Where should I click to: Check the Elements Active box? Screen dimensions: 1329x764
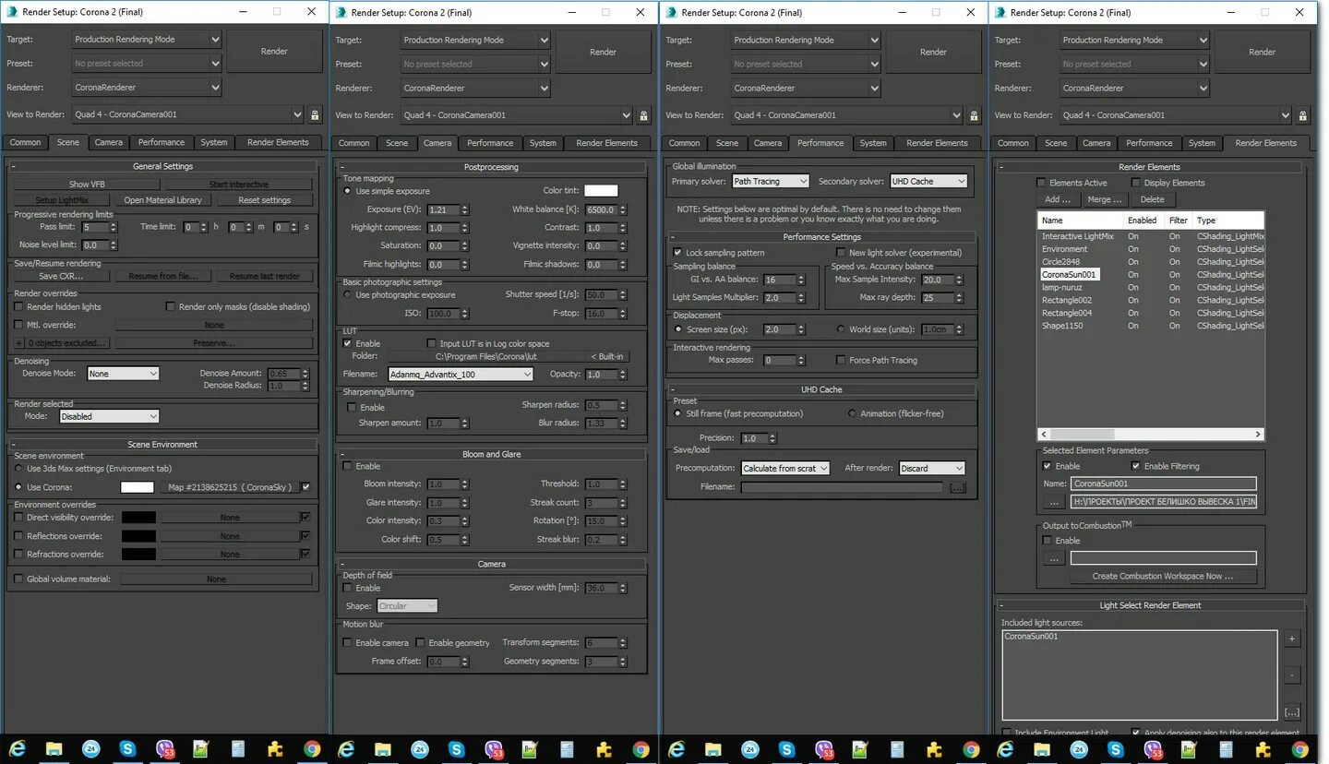coord(1042,183)
